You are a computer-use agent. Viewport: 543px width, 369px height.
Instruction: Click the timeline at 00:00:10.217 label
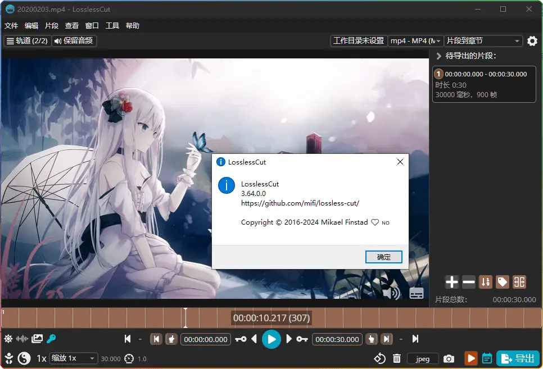point(271,318)
